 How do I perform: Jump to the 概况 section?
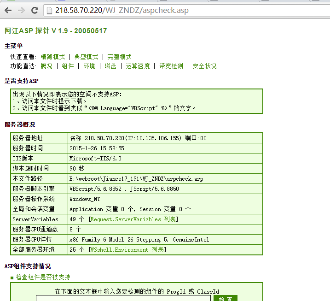(46, 66)
